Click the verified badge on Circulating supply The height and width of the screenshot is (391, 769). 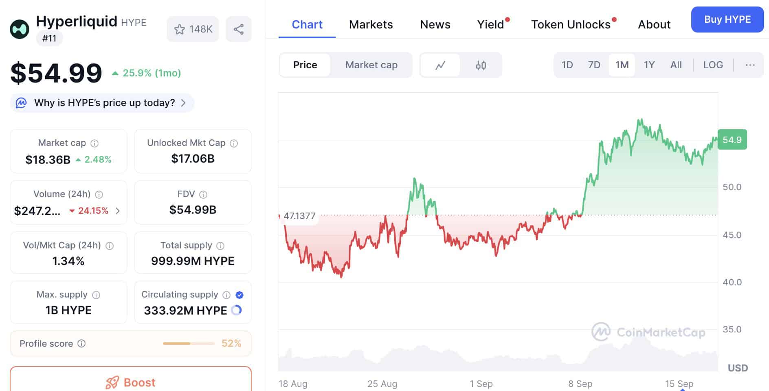click(x=239, y=295)
